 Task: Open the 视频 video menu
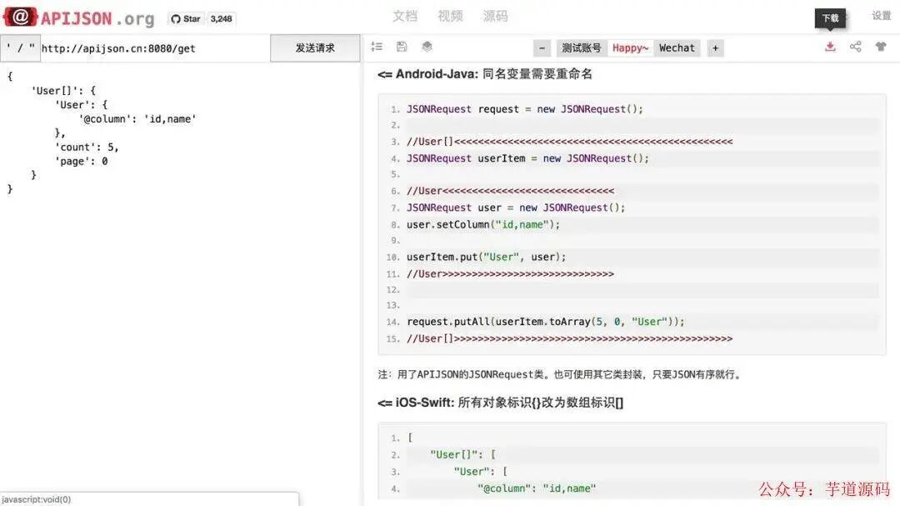tap(450, 17)
